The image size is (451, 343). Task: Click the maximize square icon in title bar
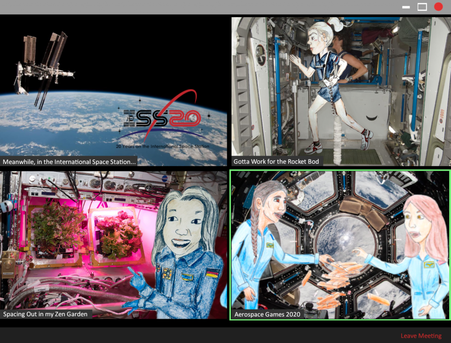click(422, 7)
